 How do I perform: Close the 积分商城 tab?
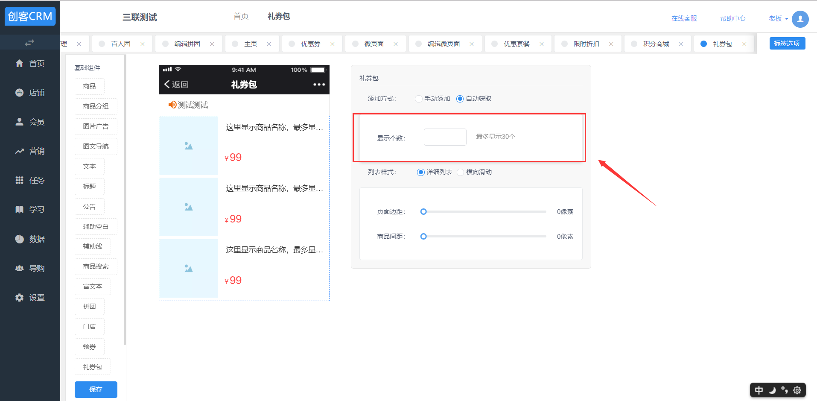point(681,44)
